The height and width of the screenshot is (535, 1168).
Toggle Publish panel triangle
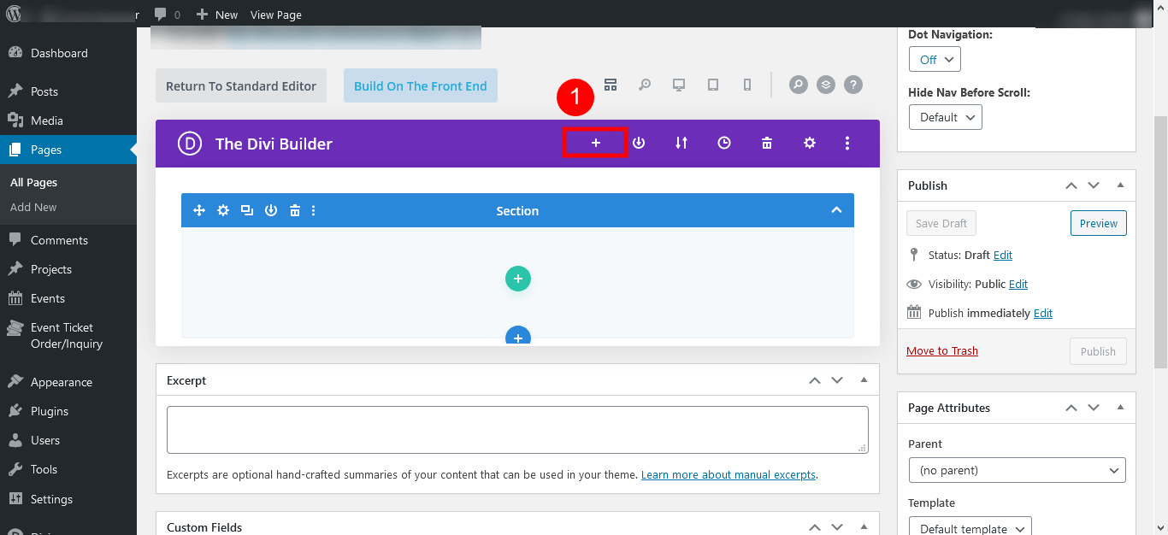click(x=1120, y=185)
